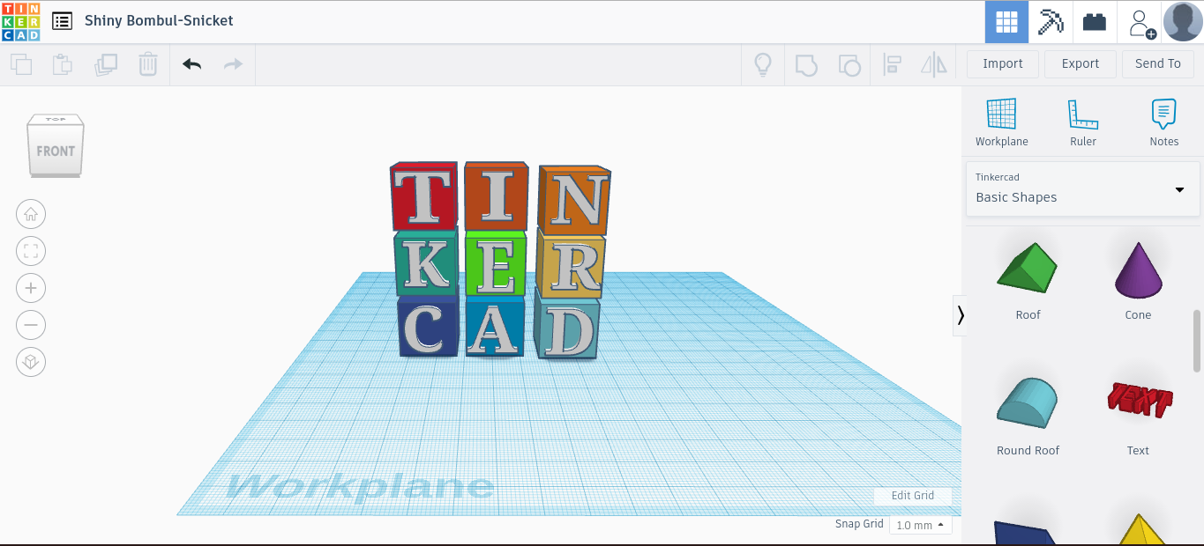Collapse the shapes side panel

pos(961,315)
